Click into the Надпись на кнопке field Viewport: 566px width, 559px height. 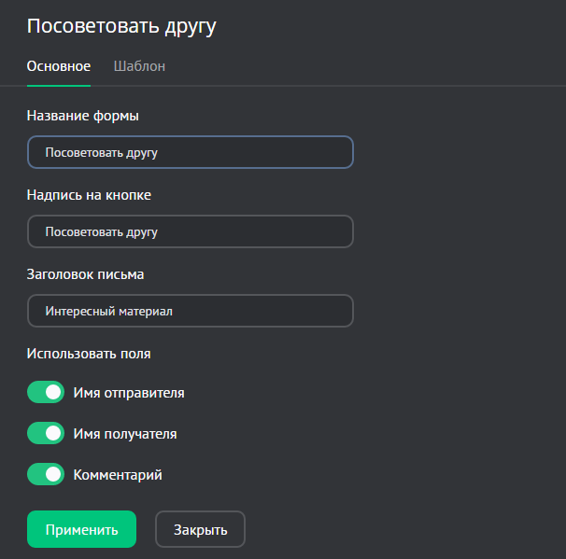pos(191,231)
